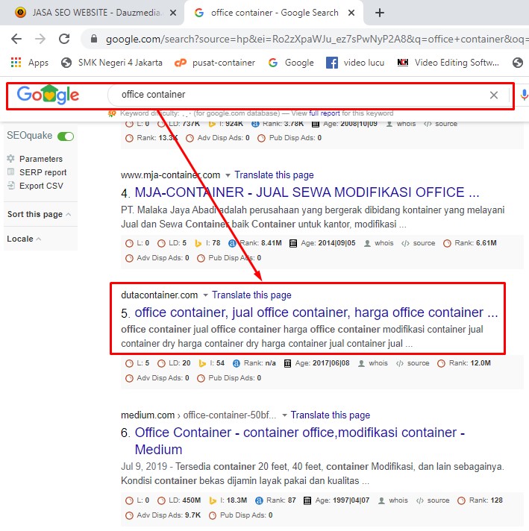Viewport: 529px width, 531px height.
Task: Open dropdown arrow next to dutacontainer.com
Action: click(x=205, y=295)
